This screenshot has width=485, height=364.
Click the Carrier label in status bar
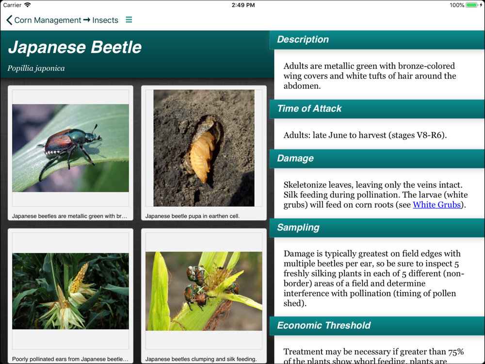click(x=13, y=5)
